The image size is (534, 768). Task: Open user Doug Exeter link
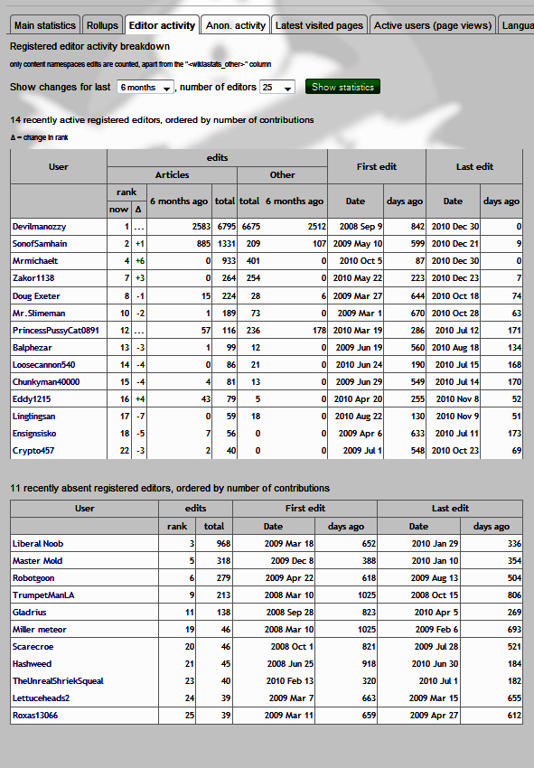[36, 296]
